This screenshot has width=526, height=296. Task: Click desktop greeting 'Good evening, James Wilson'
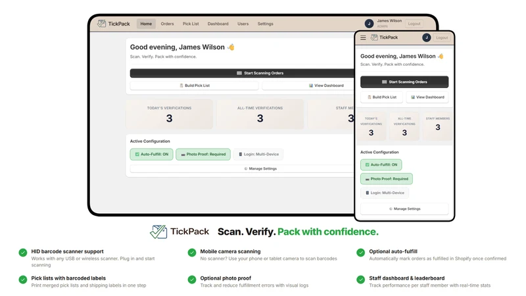[177, 47]
